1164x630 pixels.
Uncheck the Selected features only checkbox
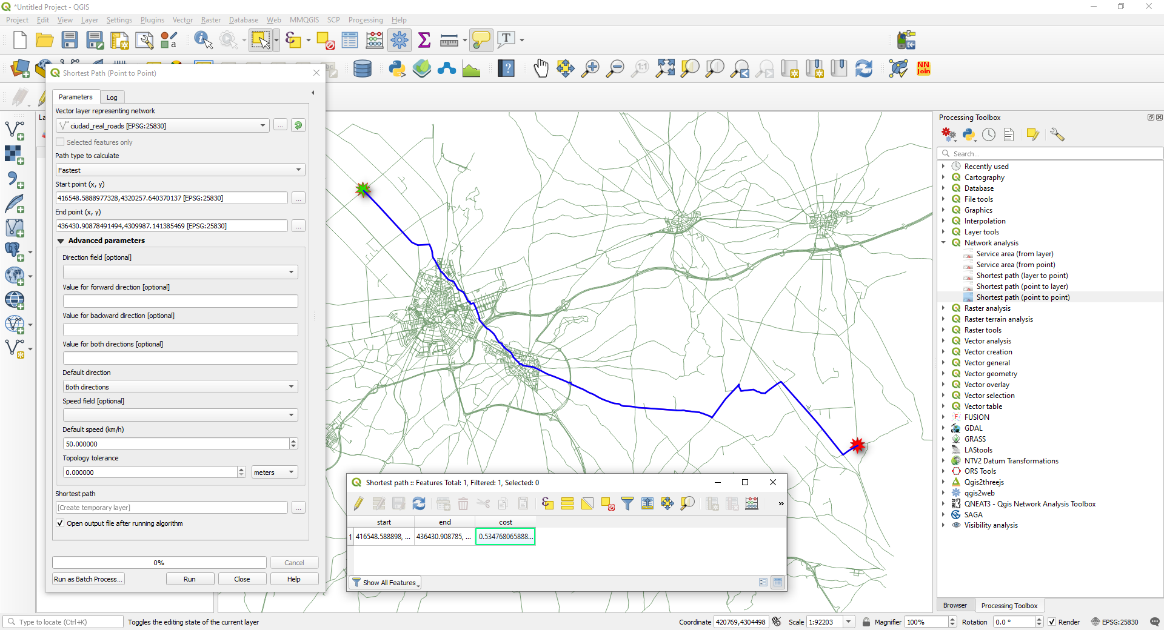(60, 142)
